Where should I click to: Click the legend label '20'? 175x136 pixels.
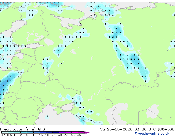pos(47,135)
